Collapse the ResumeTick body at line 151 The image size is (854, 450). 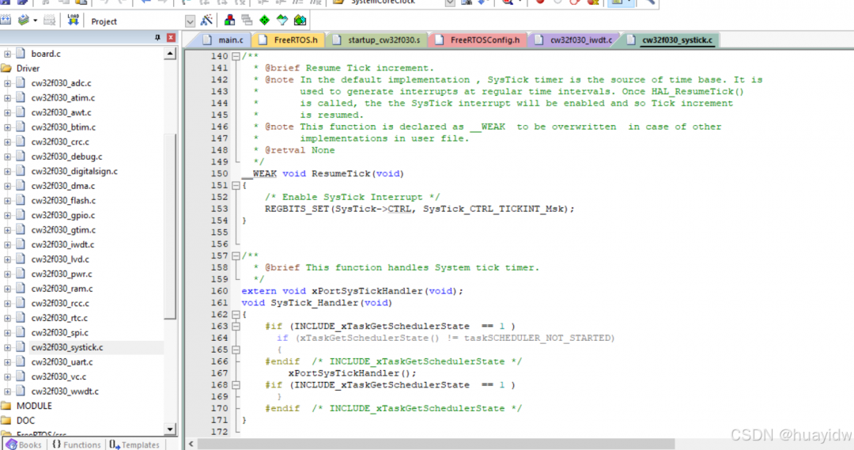click(236, 186)
